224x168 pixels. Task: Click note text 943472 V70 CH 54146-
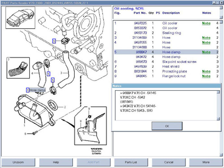pos(138,106)
